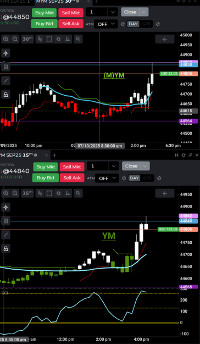Open indicators icon in 30m chart toolbar
Screen dimensions: 200x344
[68, 39]
